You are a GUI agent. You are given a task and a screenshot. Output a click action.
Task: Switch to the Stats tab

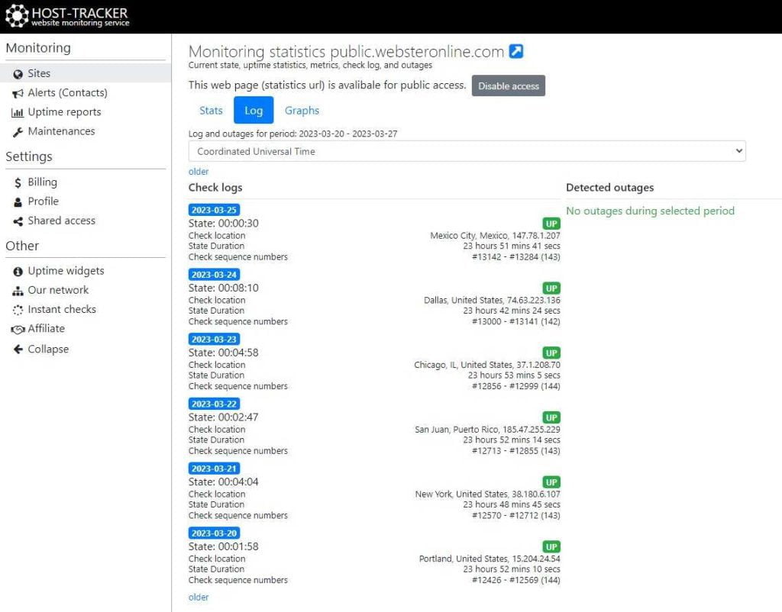tap(211, 111)
